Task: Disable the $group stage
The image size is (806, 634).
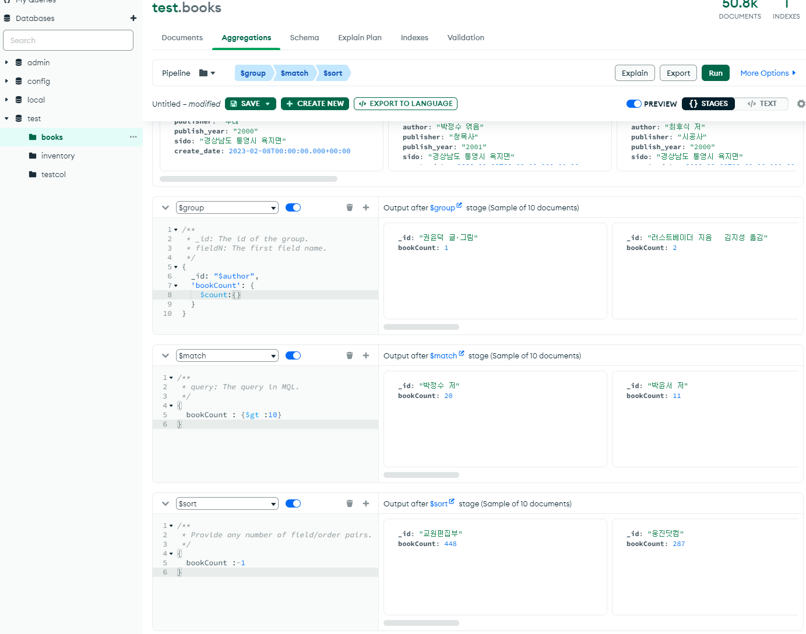Action: click(293, 207)
